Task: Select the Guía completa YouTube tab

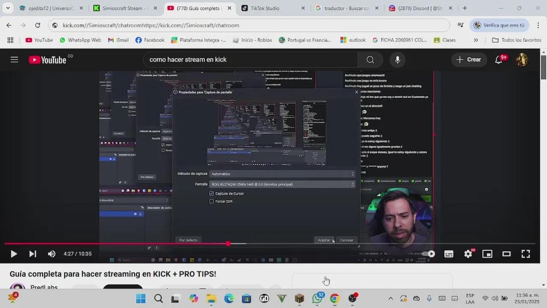Action: [199, 8]
